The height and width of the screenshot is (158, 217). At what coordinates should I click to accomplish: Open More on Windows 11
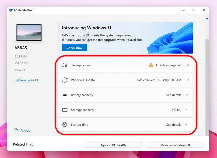175,145
